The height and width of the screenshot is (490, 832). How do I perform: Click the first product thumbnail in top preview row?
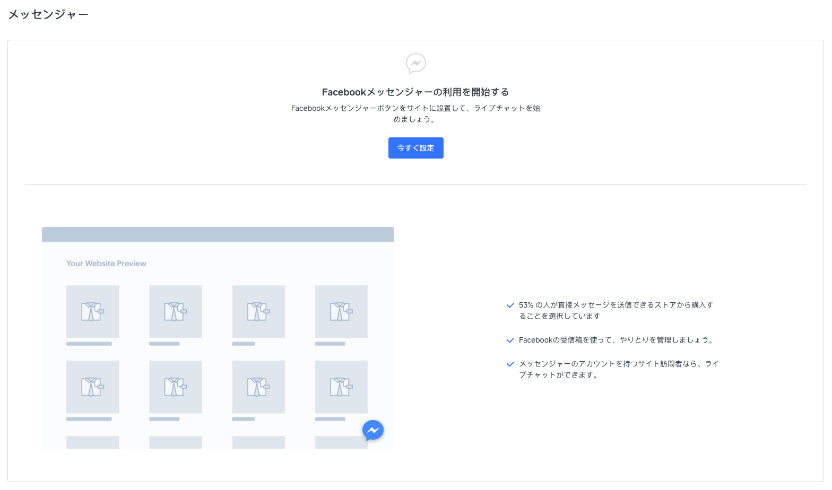coord(93,312)
